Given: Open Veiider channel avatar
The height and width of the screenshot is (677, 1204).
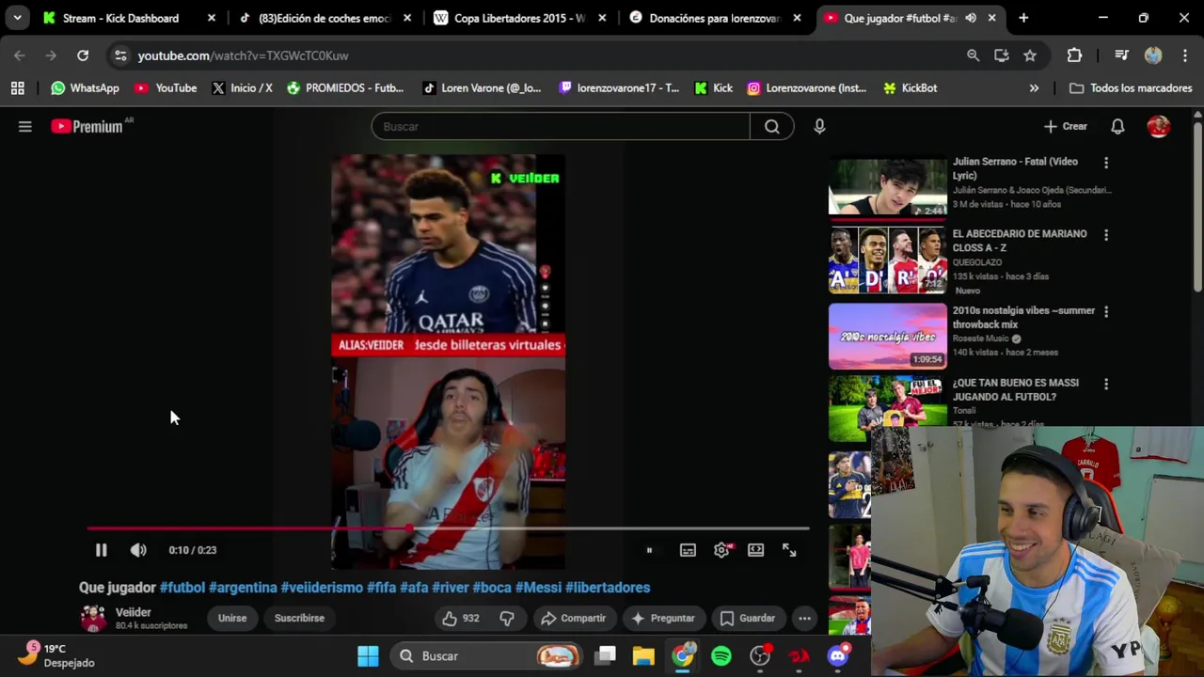Looking at the screenshot, I should pos(93,618).
